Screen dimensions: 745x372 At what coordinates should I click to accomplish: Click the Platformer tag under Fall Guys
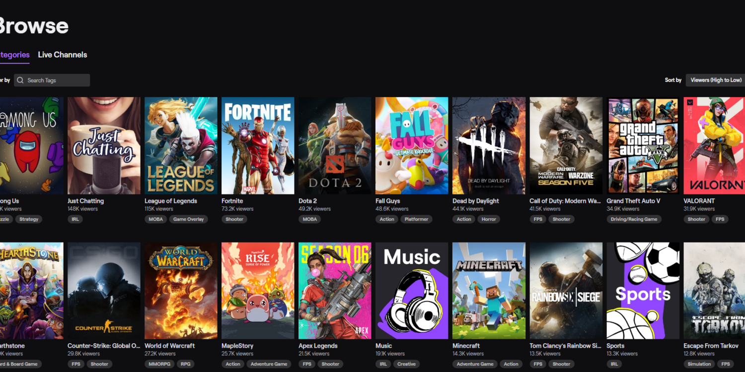pyautogui.click(x=416, y=219)
